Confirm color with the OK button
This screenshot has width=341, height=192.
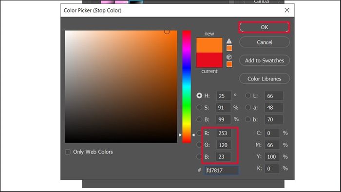(x=264, y=27)
